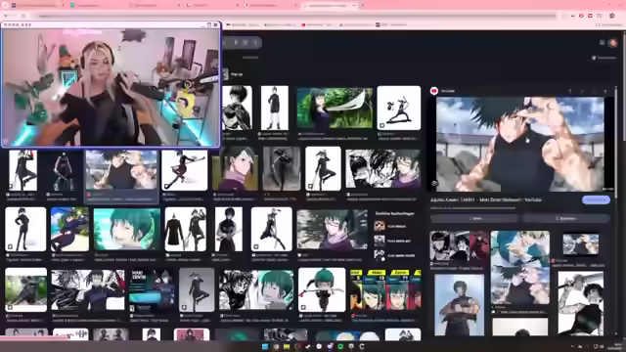Select the first related search suggestion
626x352 pixels.
(396, 226)
